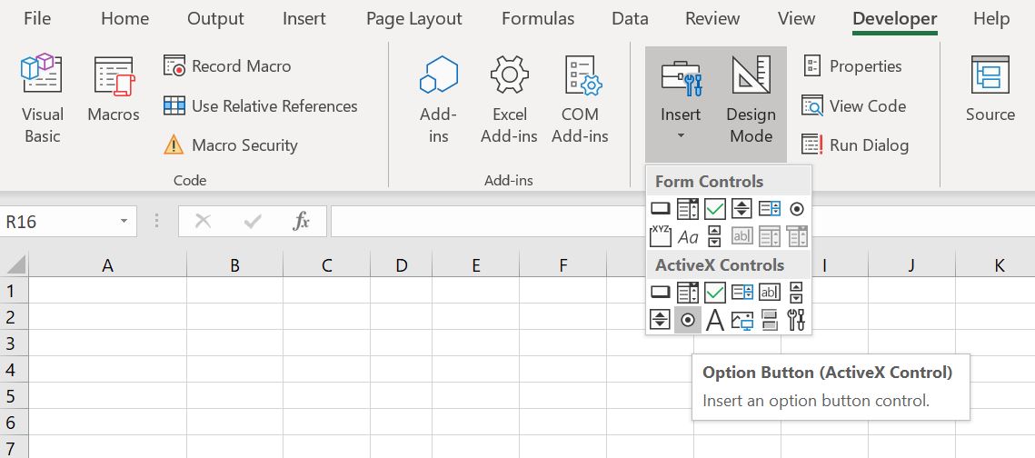Select the ActiveX Option Button control
Viewport: 1035px width, 458px height.
click(x=688, y=320)
